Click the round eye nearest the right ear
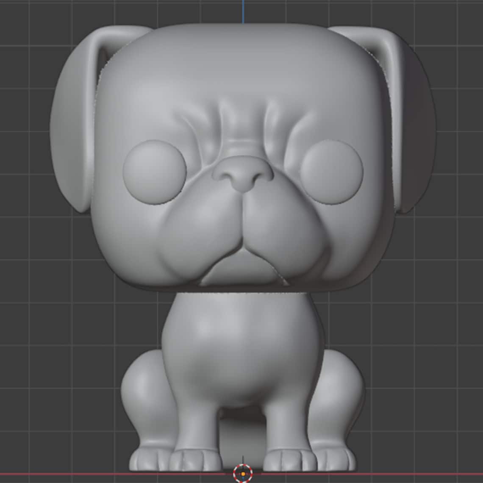 332,172
